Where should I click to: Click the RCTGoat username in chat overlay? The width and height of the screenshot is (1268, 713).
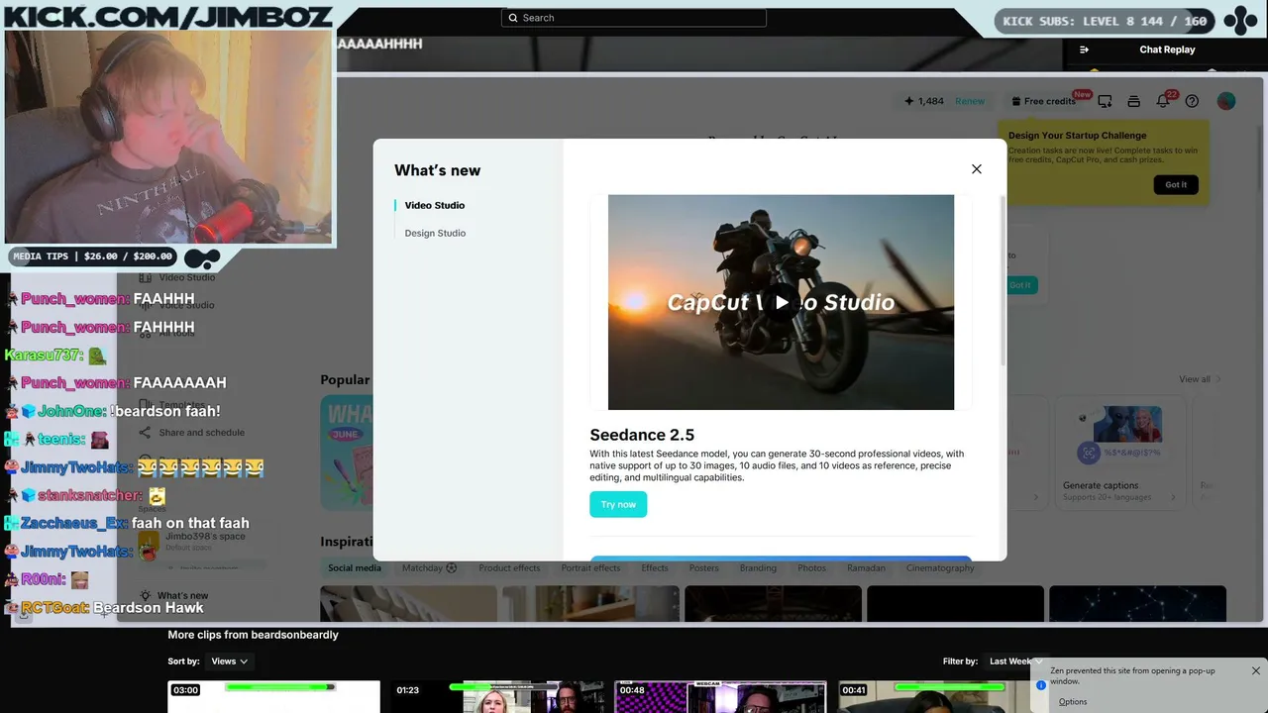pos(54,608)
